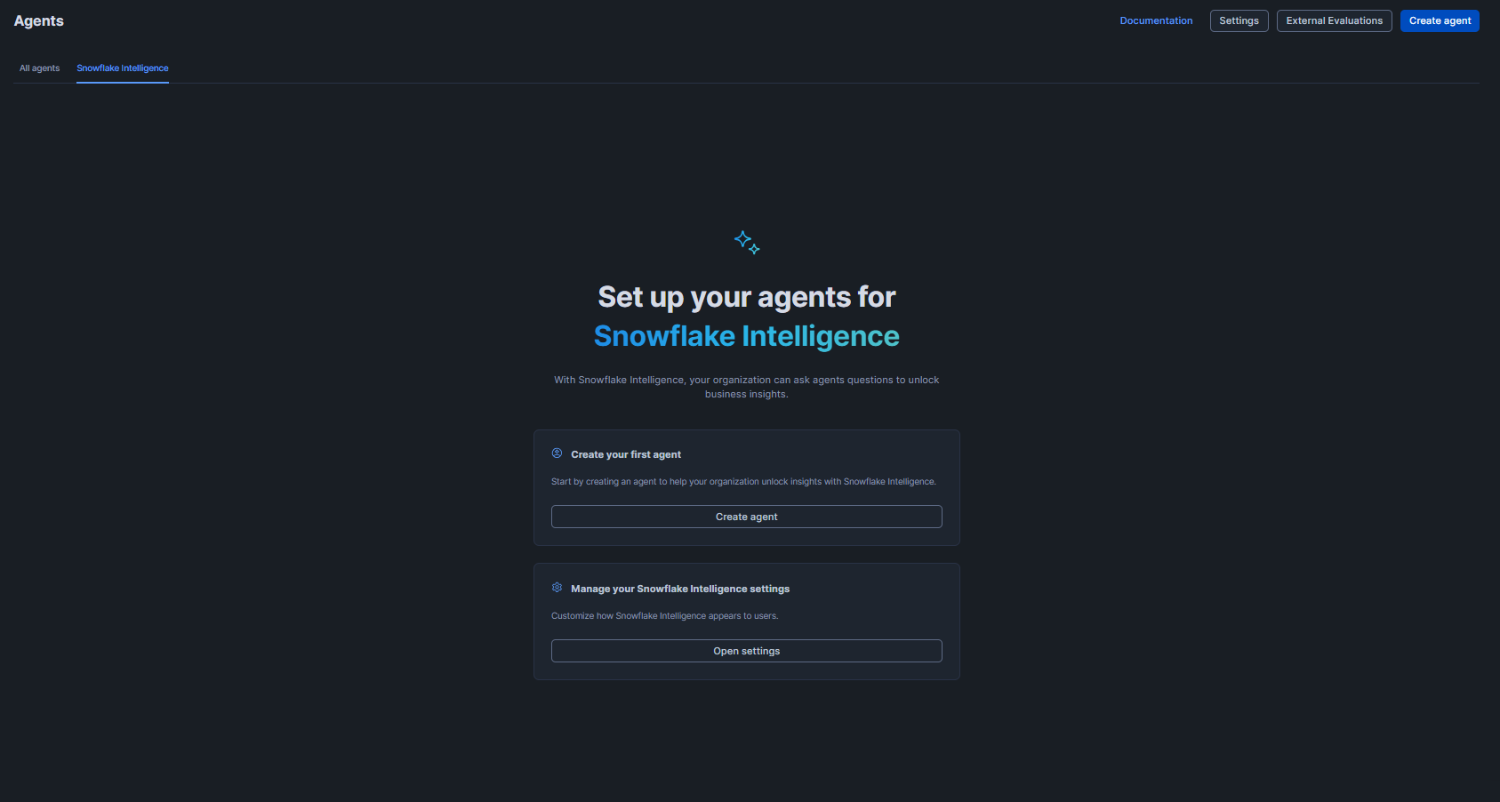The image size is (1500, 802).
Task: Click 'Manage your Snowflake Intelligence settings' title
Action: [x=680, y=589]
